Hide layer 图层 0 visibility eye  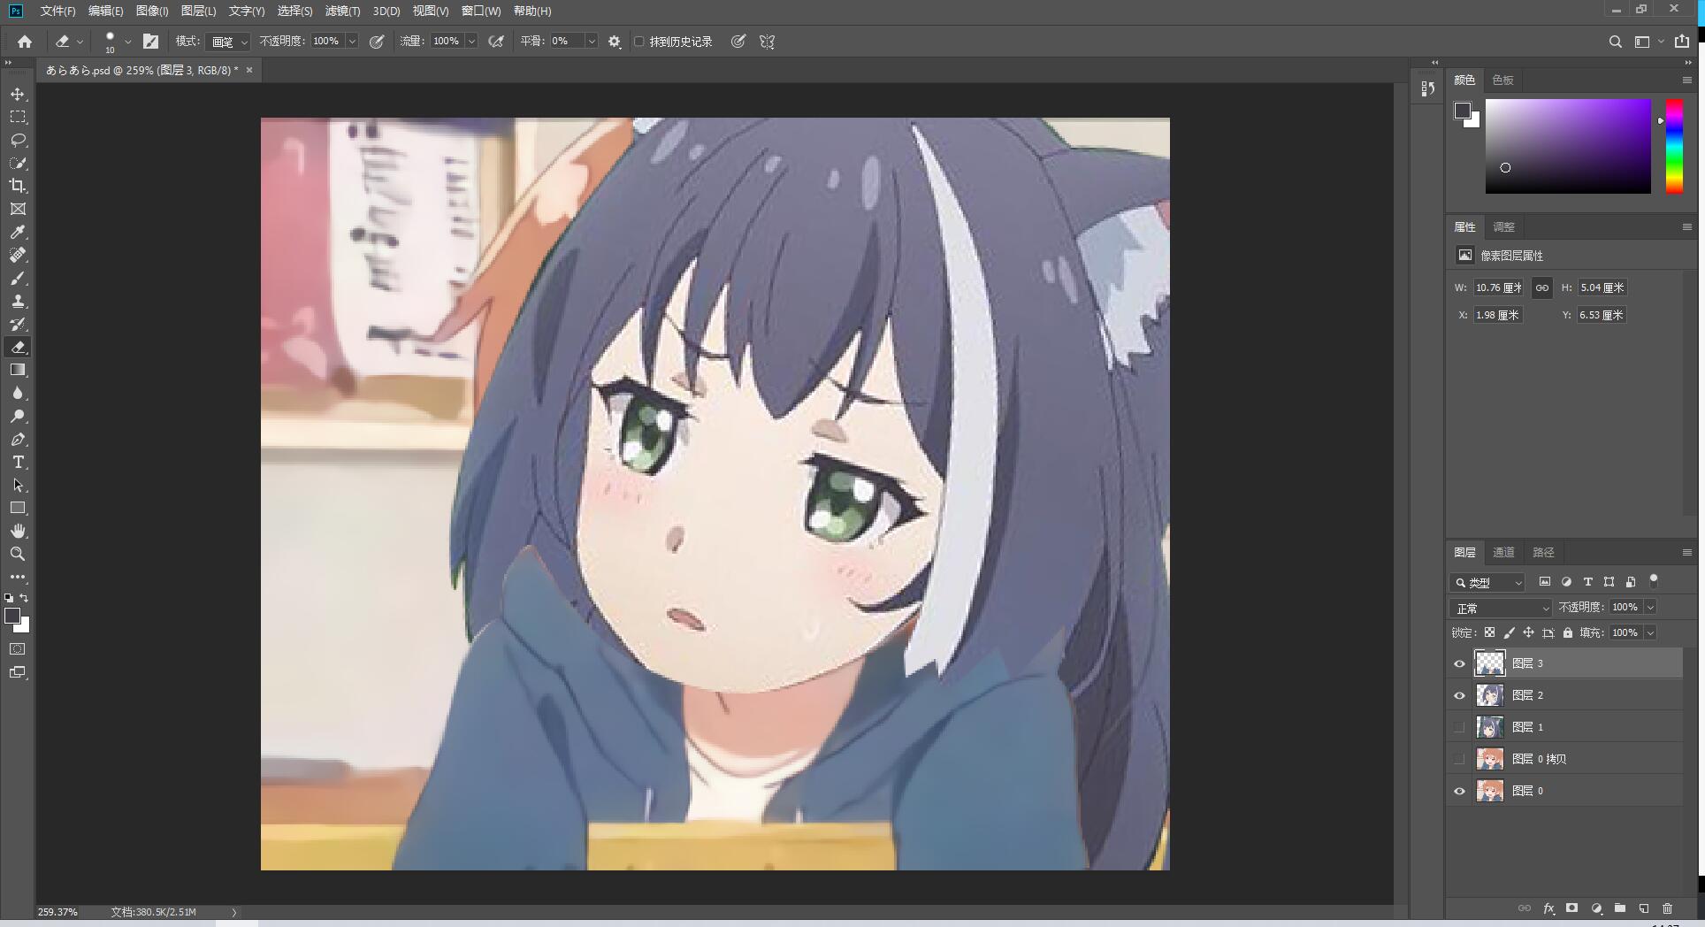tap(1459, 791)
